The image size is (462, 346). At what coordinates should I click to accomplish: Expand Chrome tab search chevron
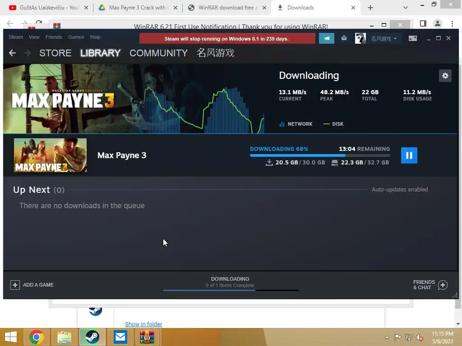(406, 8)
